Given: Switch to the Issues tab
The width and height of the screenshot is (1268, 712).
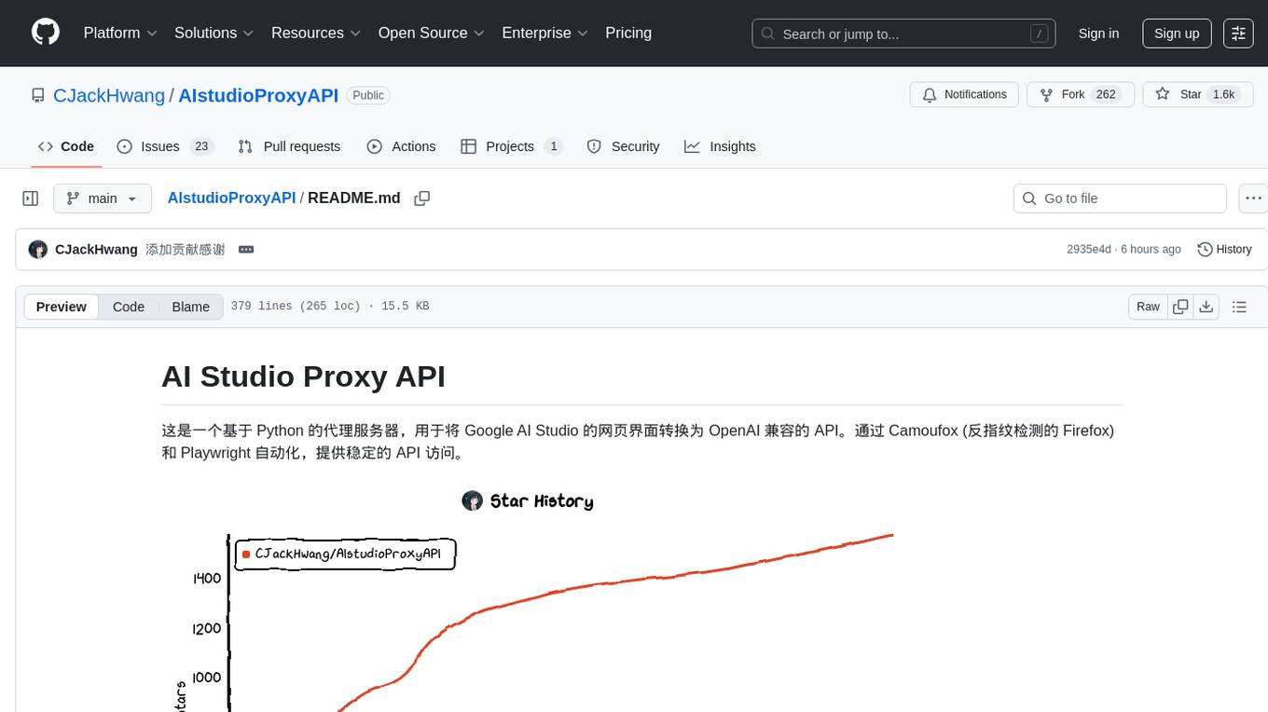Looking at the screenshot, I should coord(164,146).
